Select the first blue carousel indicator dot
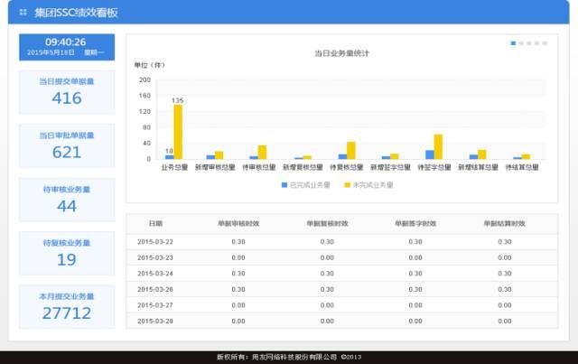The width and height of the screenshot is (578, 364). [x=513, y=43]
